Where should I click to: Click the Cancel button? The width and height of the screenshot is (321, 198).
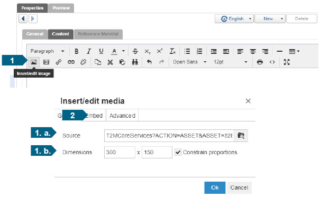pyautogui.click(x=239, y=187)
